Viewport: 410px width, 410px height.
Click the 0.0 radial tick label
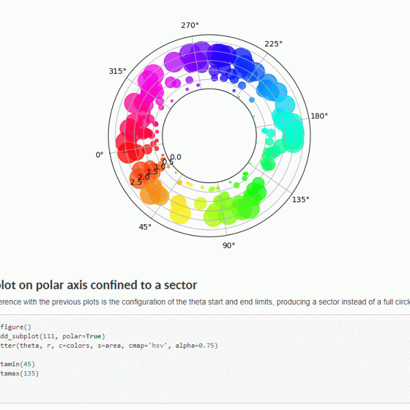176,157
